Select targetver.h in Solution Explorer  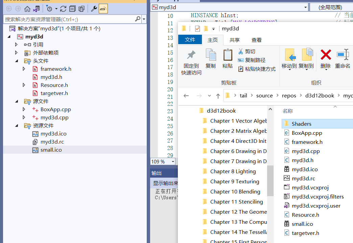(54, 93)
